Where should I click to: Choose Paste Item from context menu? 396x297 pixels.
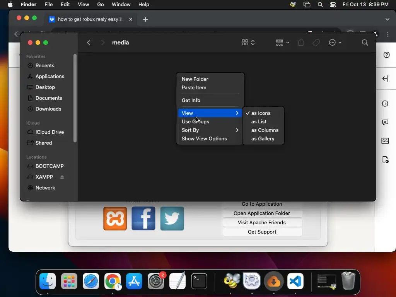[x=210, y=88]
